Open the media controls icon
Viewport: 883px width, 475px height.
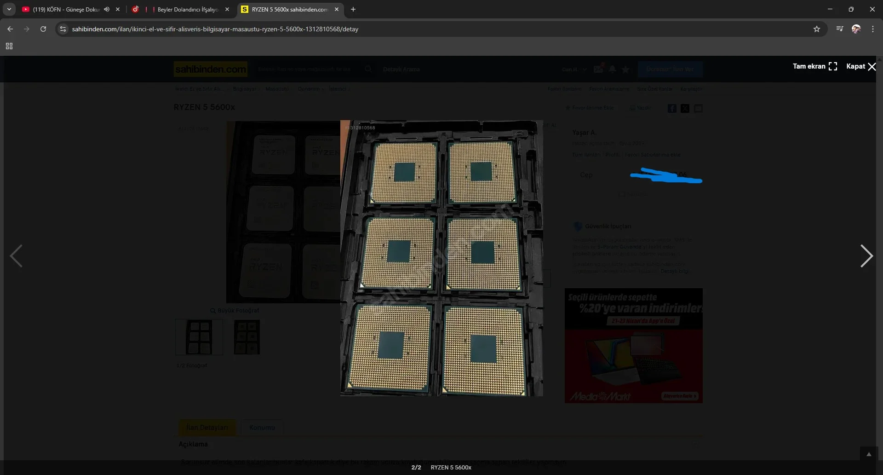coord(840,29)
